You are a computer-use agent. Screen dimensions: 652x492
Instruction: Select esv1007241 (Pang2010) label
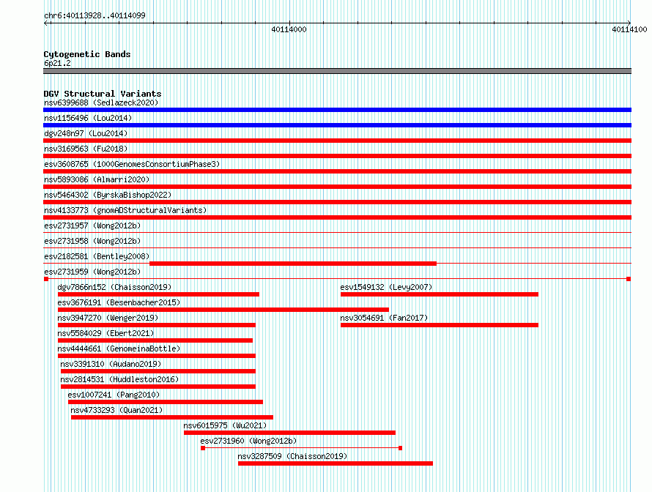114,395
